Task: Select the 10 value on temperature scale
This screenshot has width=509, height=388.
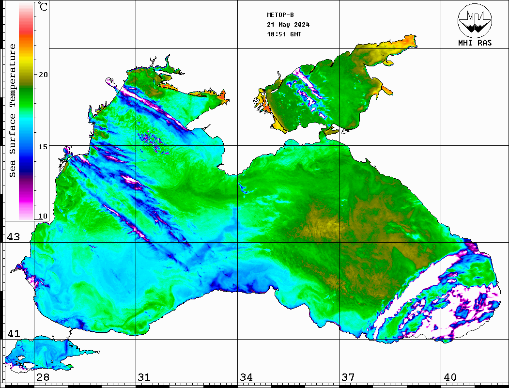Action: coord(43,216)
